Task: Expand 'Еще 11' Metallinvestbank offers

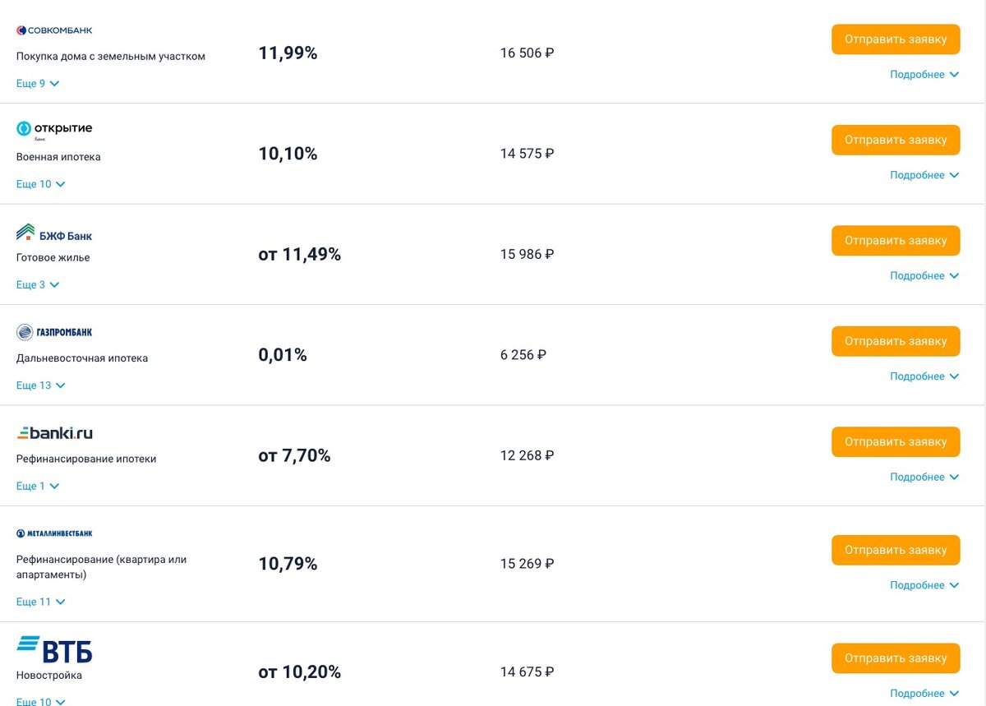Action: (x=40, y=602)
